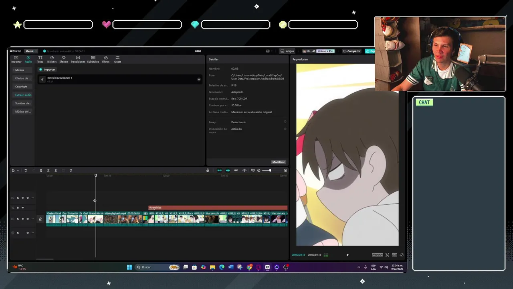Viewport: 513px width, 289px height.
Task: Open the Filtros tab icon
Action: [106, 58]
